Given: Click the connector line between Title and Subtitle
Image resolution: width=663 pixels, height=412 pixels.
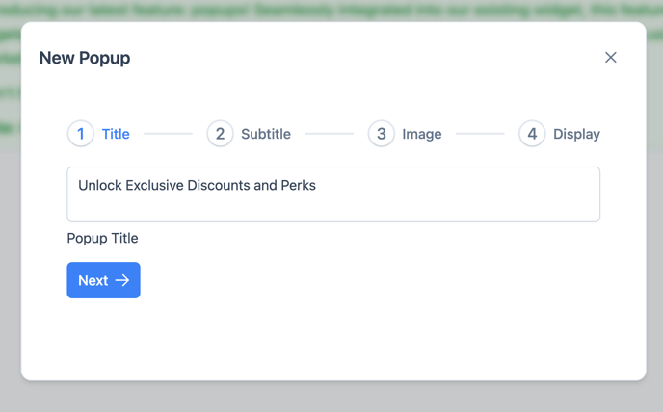Looking at the screenshot, I should pos(169,134).
